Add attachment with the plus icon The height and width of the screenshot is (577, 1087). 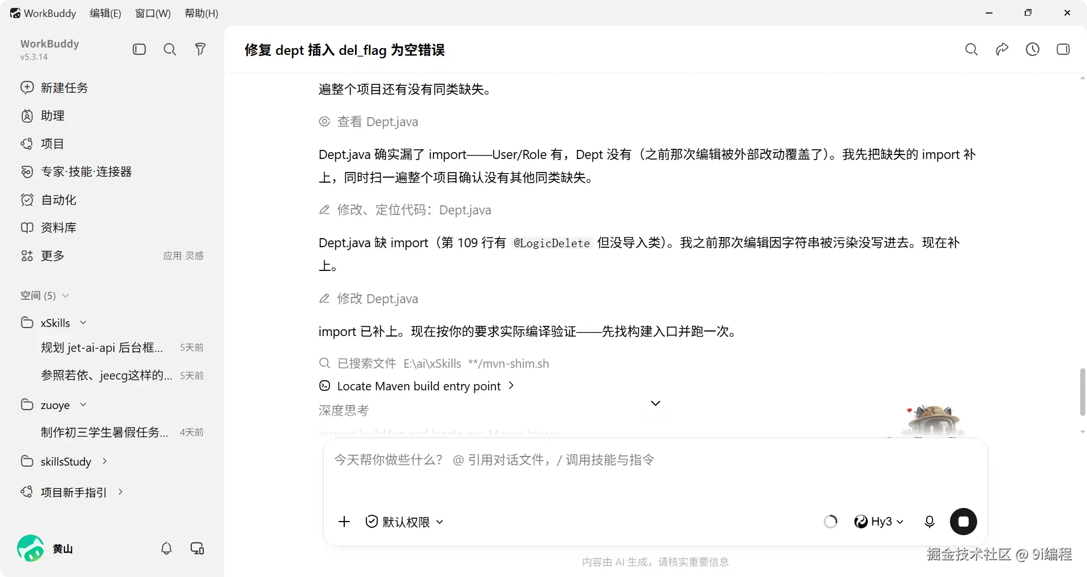(x=344, y=522)
